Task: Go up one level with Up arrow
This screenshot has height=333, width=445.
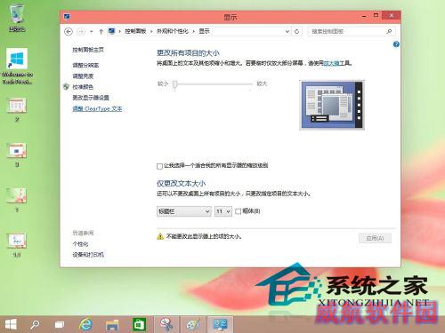Action: 101,31
